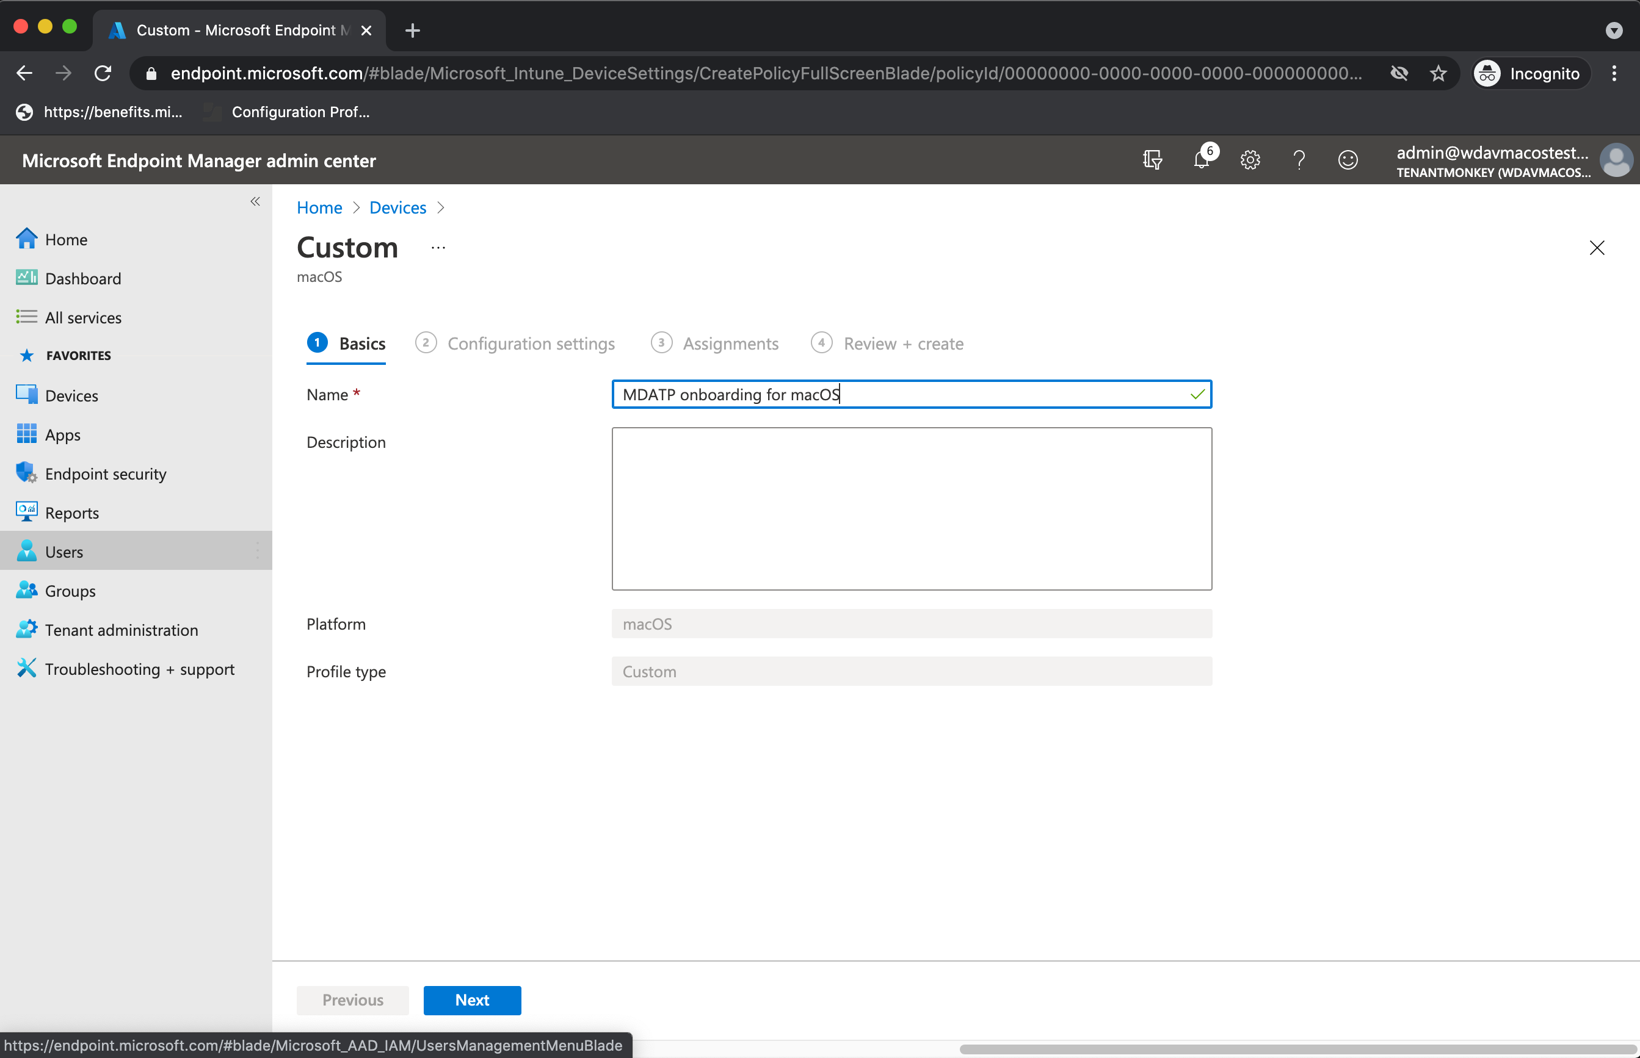The width and height of the screenshot is (1640, 1058).
Task: Click the account avatar picture
Action: [x=1616, y=160]
